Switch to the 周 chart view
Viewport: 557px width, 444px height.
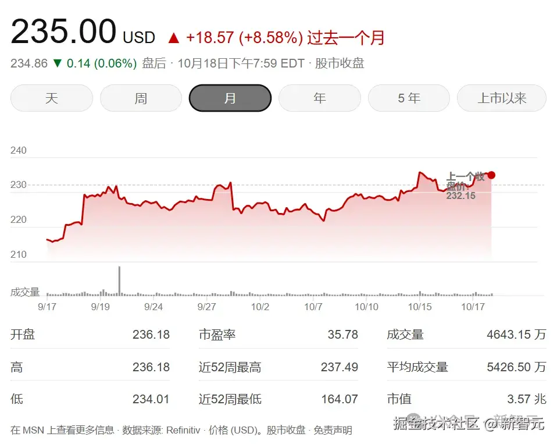pos(141,98)
